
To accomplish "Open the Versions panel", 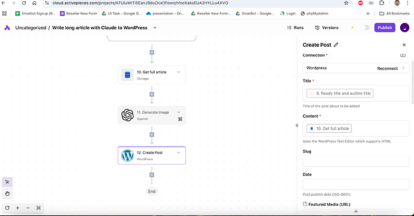I will click(x=326, y=28).
